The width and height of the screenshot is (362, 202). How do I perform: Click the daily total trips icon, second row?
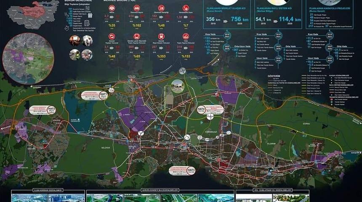[112, 37]
